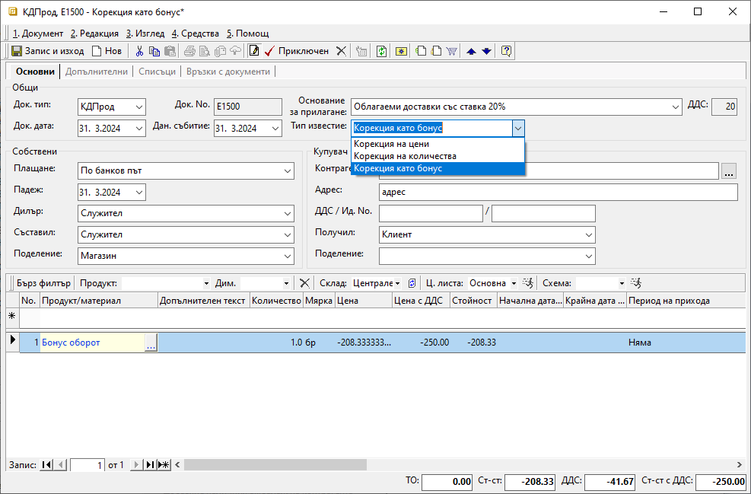The width and height of the screenshot is (751, 494).
Task: Open the Документ menu
Action: coord(38,33)
